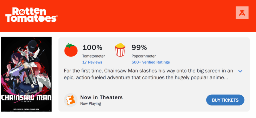Select the Tomatometer label text
The width and height of the screenshot is (256, 118).
click(93, 56)
